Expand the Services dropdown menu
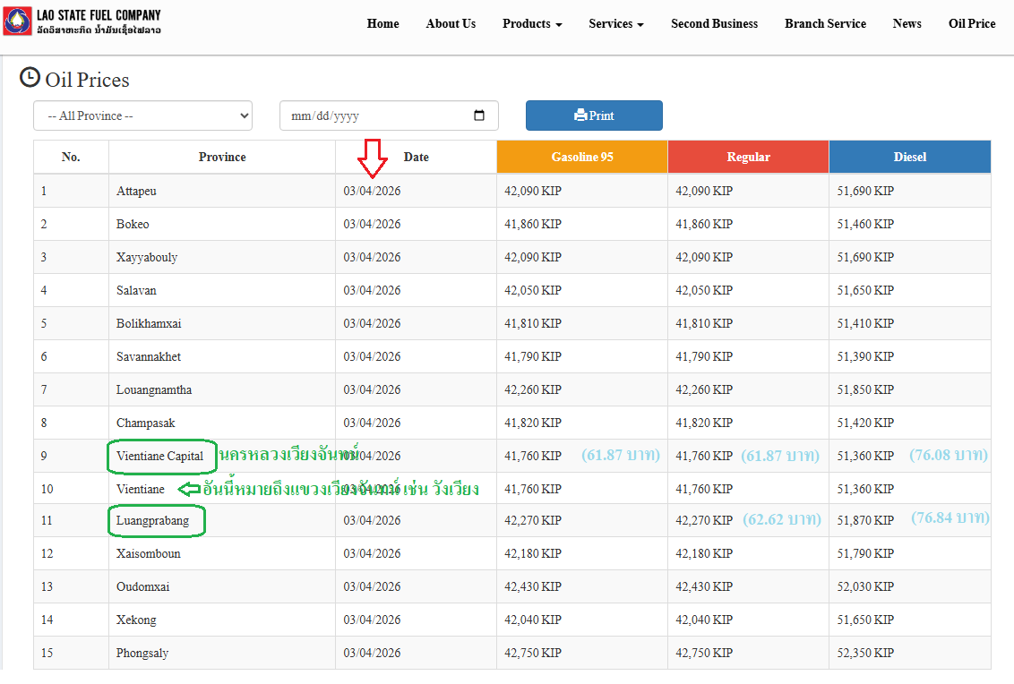Viewport: 1014px width, 684px height. point(615,24)
